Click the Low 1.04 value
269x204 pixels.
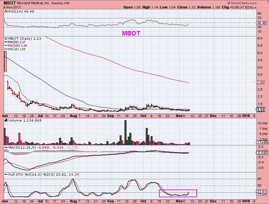(x=168, y=7)
